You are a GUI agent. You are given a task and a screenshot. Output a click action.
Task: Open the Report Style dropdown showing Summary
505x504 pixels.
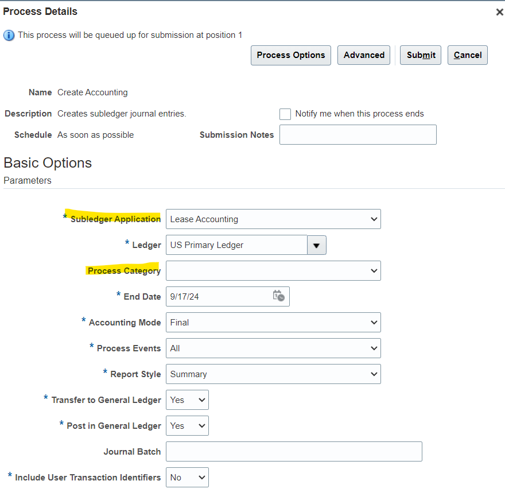tap(273, 374)
